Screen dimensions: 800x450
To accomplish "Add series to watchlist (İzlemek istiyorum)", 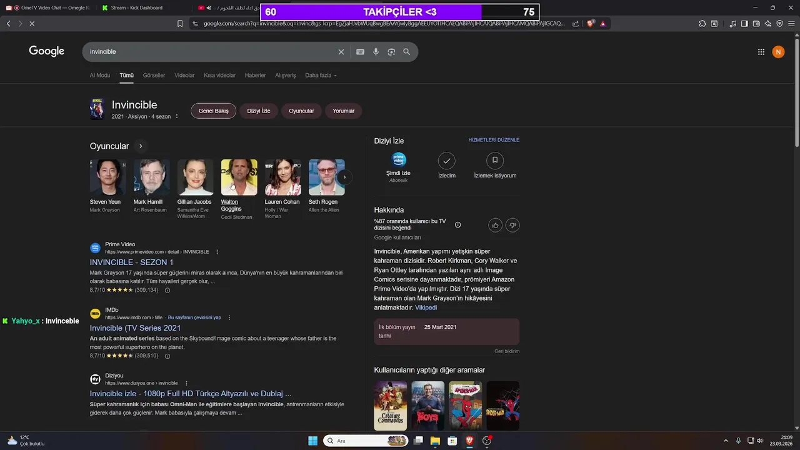I will [494, 161].
